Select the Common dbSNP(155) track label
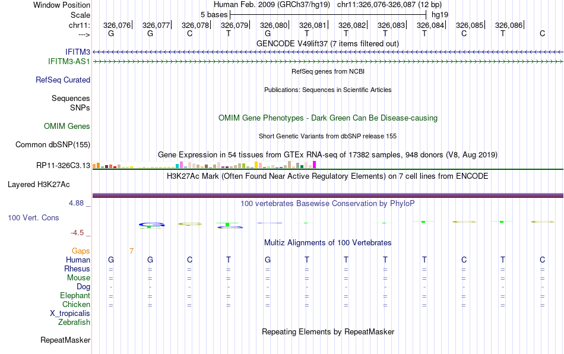The image size is (564, 354). tap(53, 144)
